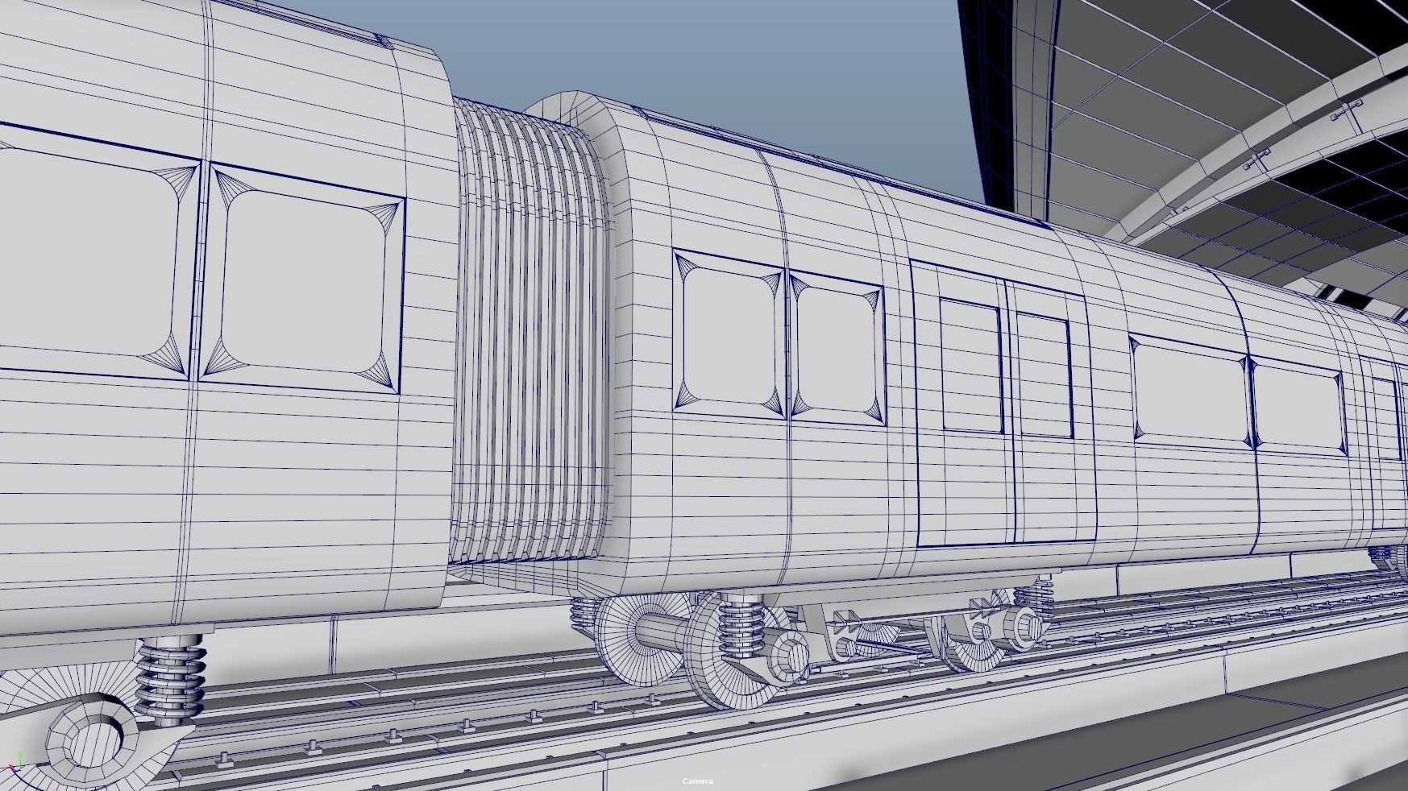This screenshot has height=791, width=1408.
Task: Select the double sliding door on train car
Action: click(1003, 403)
